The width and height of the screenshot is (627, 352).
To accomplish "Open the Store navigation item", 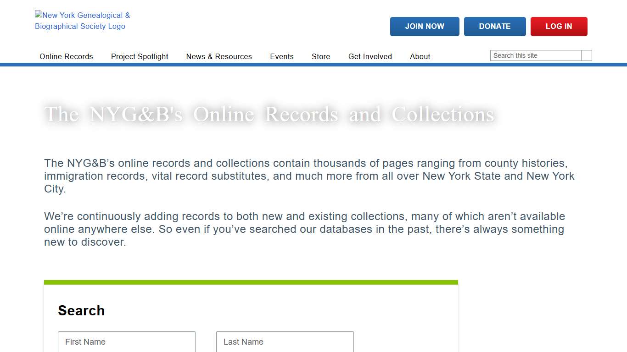I will point(320,56).
